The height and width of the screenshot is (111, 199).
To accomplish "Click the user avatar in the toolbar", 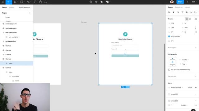I will (172, 2).
